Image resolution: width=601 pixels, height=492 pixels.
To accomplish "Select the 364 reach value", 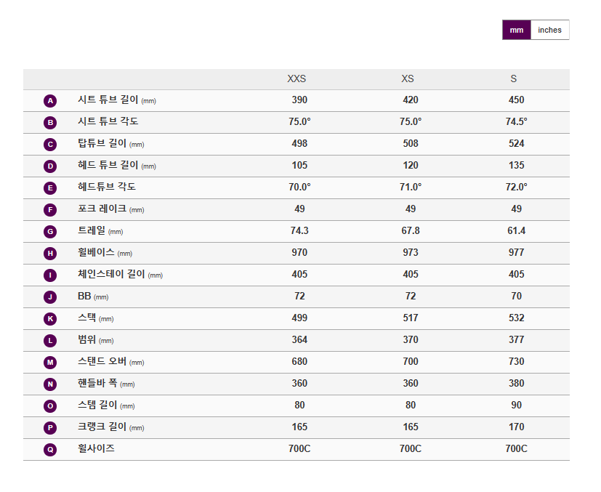I will pyautogui.click(x=299, y=340).
